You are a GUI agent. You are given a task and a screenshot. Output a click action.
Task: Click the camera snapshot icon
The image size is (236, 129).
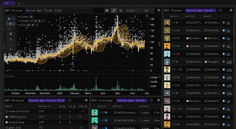[107, 11]
